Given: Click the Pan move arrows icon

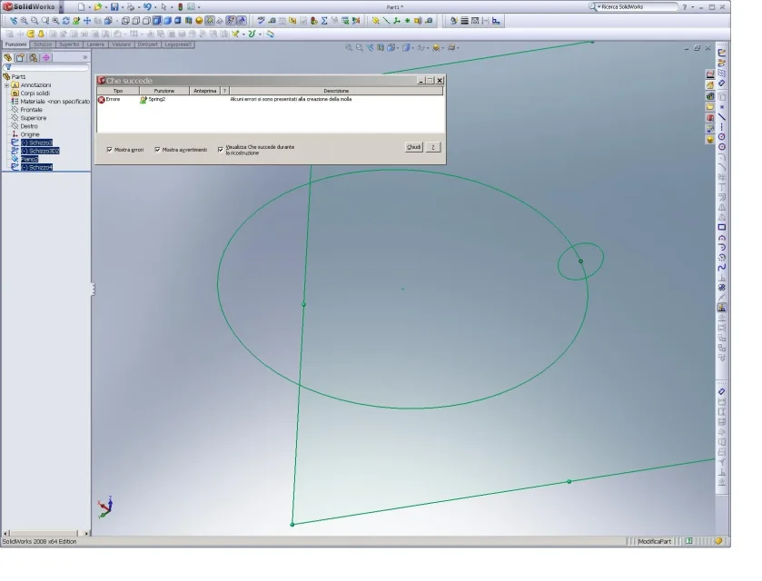Looking at the screenshot, I should coord(87,20).
